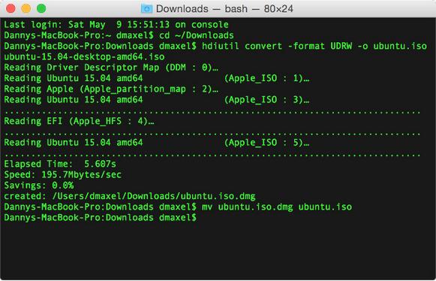Image resolution: width=436 pixels, height=281 pixels.
Task: Click the 'Reading Driver Descriptor Map' line
Action: [x=111, y=68]
